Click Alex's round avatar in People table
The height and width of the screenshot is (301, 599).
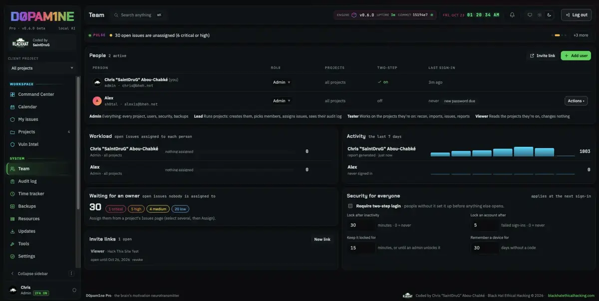[x=97, y=101]
